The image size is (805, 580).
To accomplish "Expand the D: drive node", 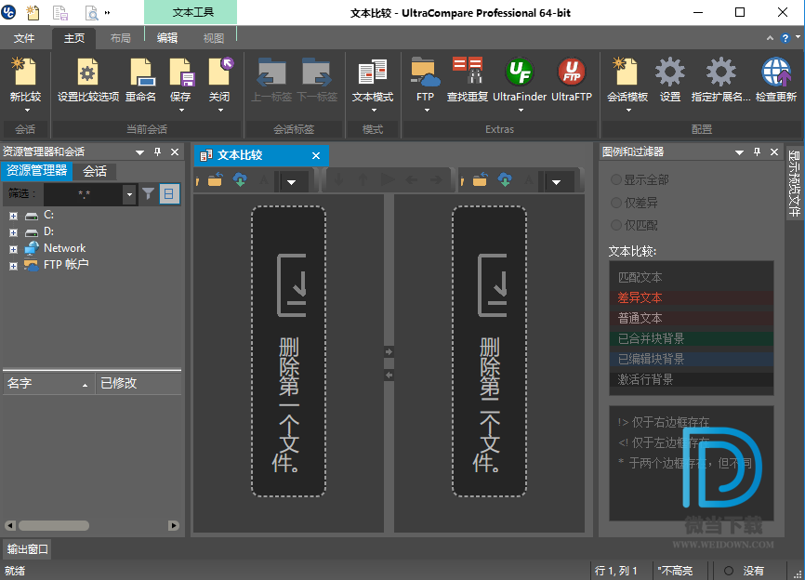I will point(13,232).
